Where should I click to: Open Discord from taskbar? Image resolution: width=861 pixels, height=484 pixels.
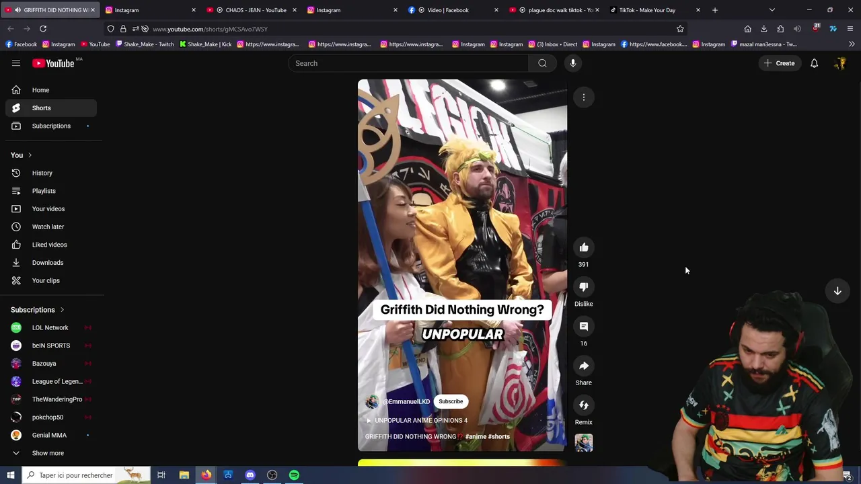point(250,475)
